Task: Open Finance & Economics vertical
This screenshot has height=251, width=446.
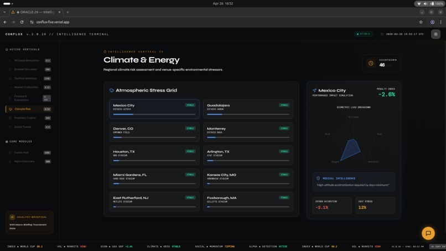Action: click(x=29, y=98)
